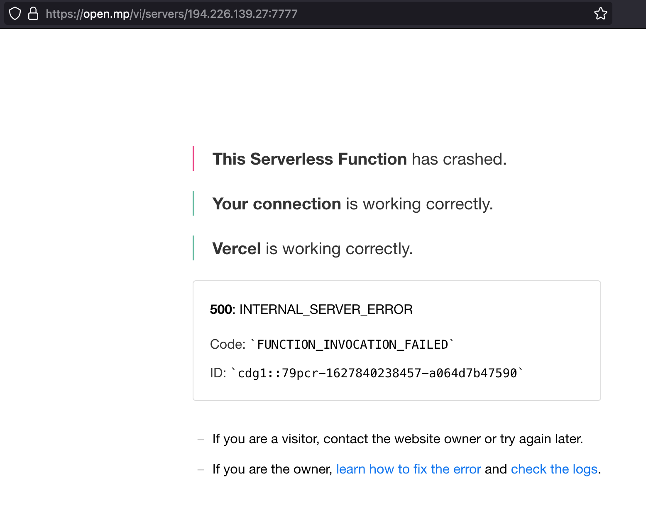Screen dimensions: 646x510
Task: Click inside the error details box
Action: coord(396,340)
